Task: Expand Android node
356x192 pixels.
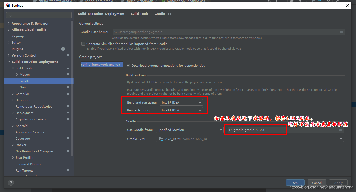Action: pyautogui.click(x=13, y=126)
